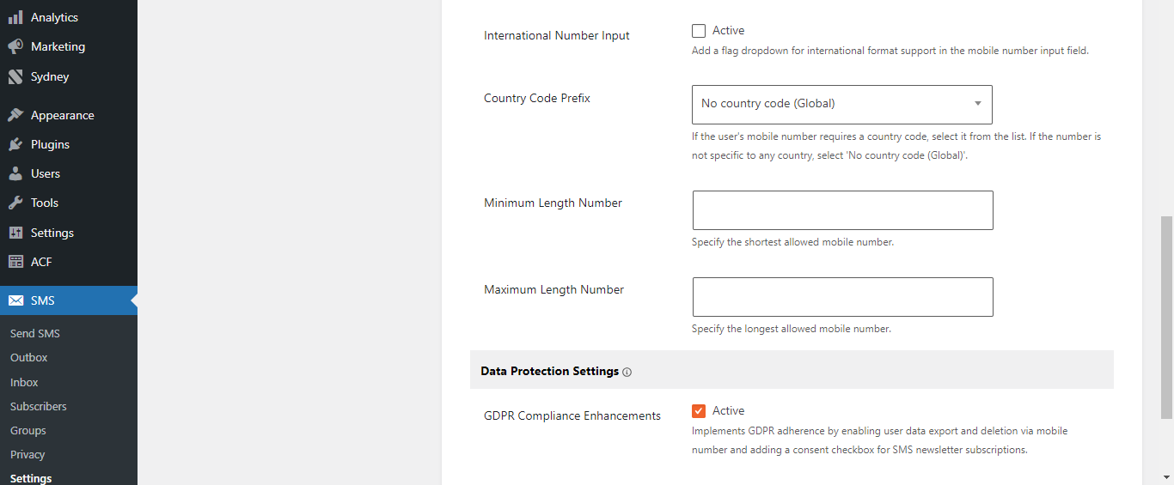The height and width of the screenshot is (485, 1174).
Task: Go to Subscribers in SMS menu
Action: click(x=39, y=406)
